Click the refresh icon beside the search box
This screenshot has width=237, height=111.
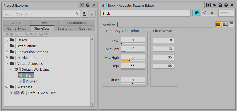coord(84,14)
